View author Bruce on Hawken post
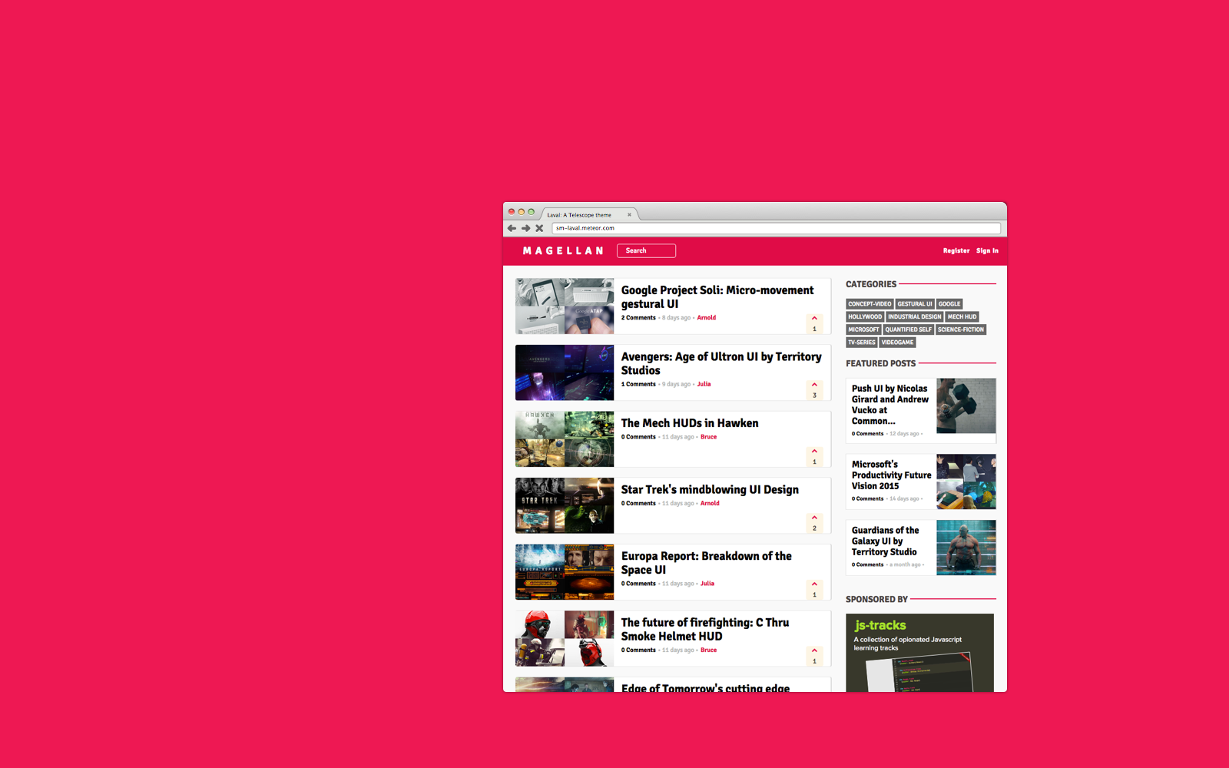 (709, 437)
